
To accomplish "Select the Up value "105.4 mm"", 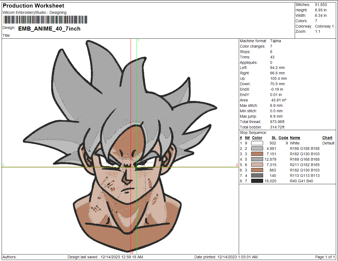I will [279, 78].
